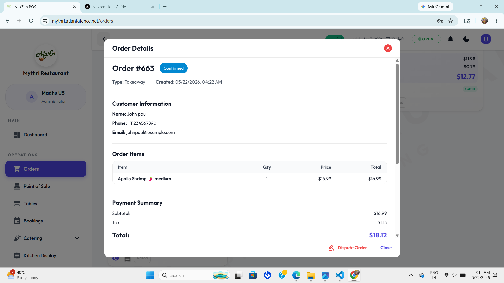Click the Kitchen Display list icon
This screenshot has height=283, width=504.
(17, 255)
